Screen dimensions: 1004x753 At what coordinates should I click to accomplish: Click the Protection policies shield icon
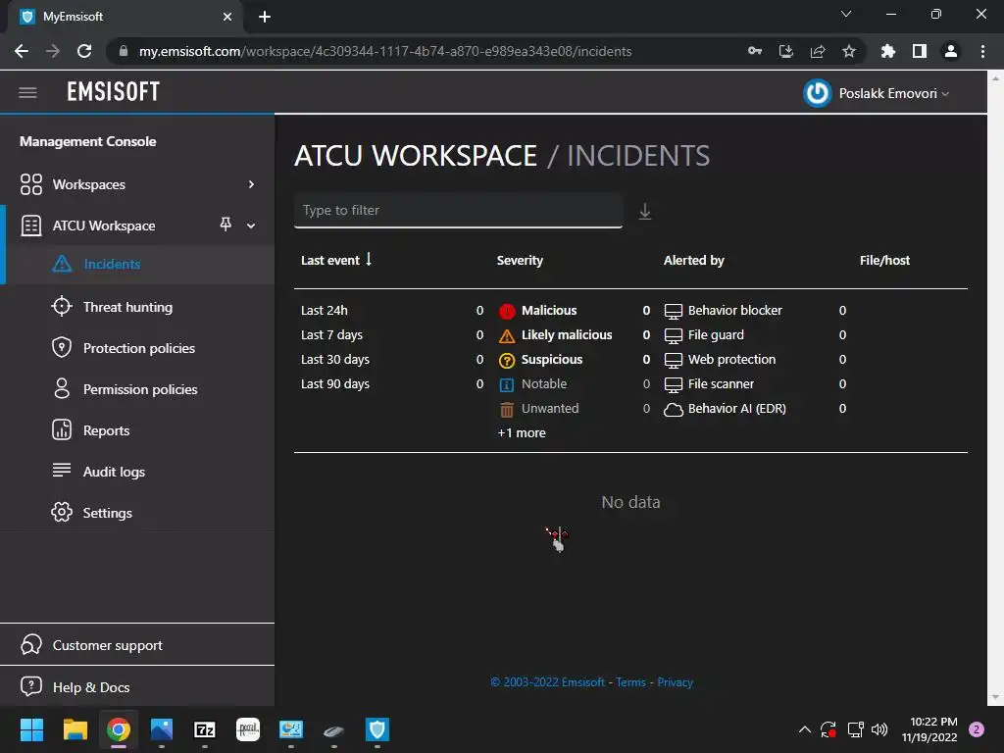(x=62, y=348)
